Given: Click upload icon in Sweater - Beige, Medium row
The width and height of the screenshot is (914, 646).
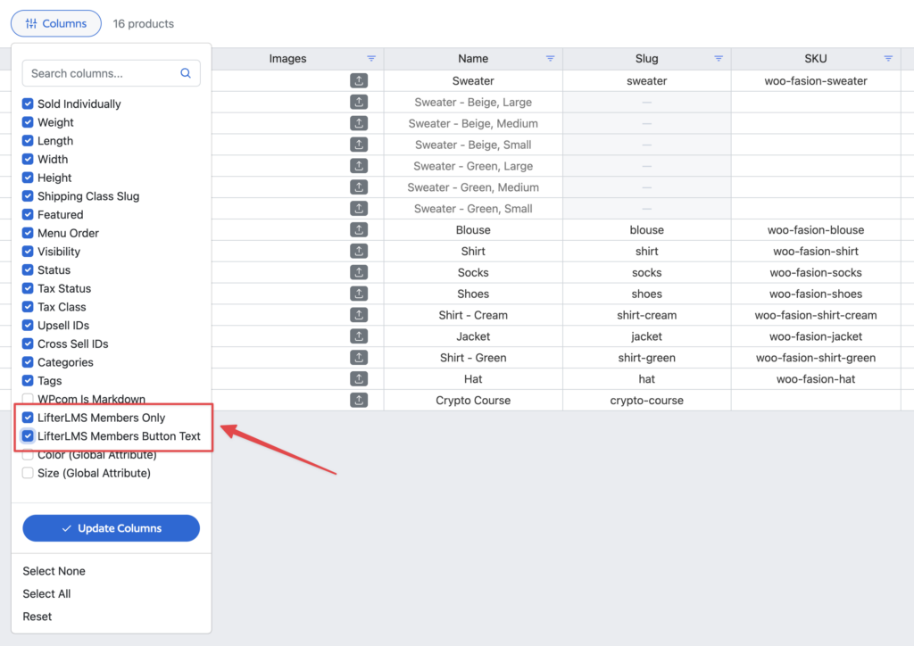Looking at the screenshot, I should [359, 123].
